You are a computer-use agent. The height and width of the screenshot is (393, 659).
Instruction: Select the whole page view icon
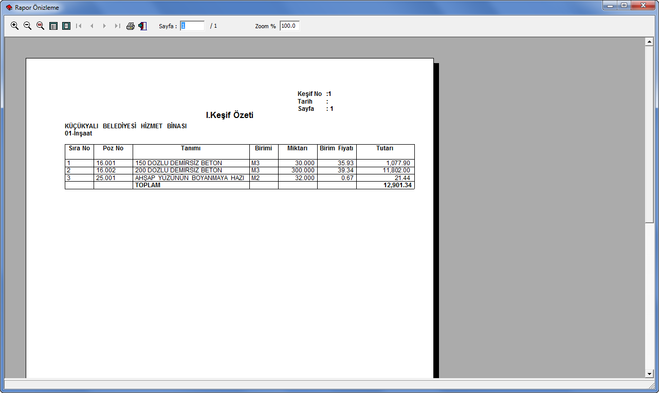[x=66, y=26]
